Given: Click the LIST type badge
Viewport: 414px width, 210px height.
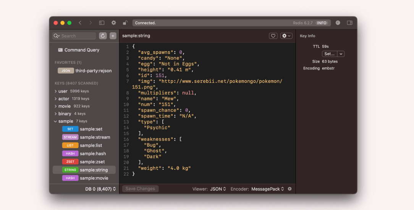Looking at the screenshot, I should pos(70,145).
